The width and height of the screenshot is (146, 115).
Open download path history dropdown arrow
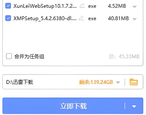click(118, 82)
